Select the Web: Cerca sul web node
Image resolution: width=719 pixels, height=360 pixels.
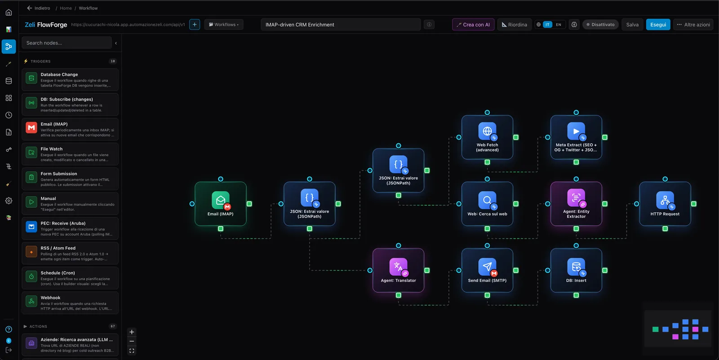pyautogui.click(x=487, y=204)
